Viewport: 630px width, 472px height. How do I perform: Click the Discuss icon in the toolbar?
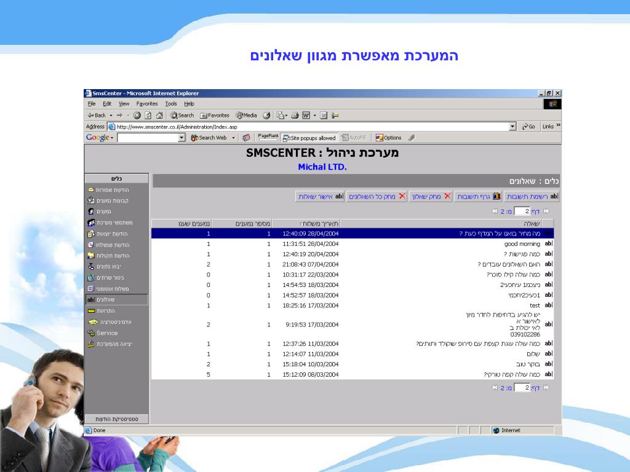click(324, 115)
